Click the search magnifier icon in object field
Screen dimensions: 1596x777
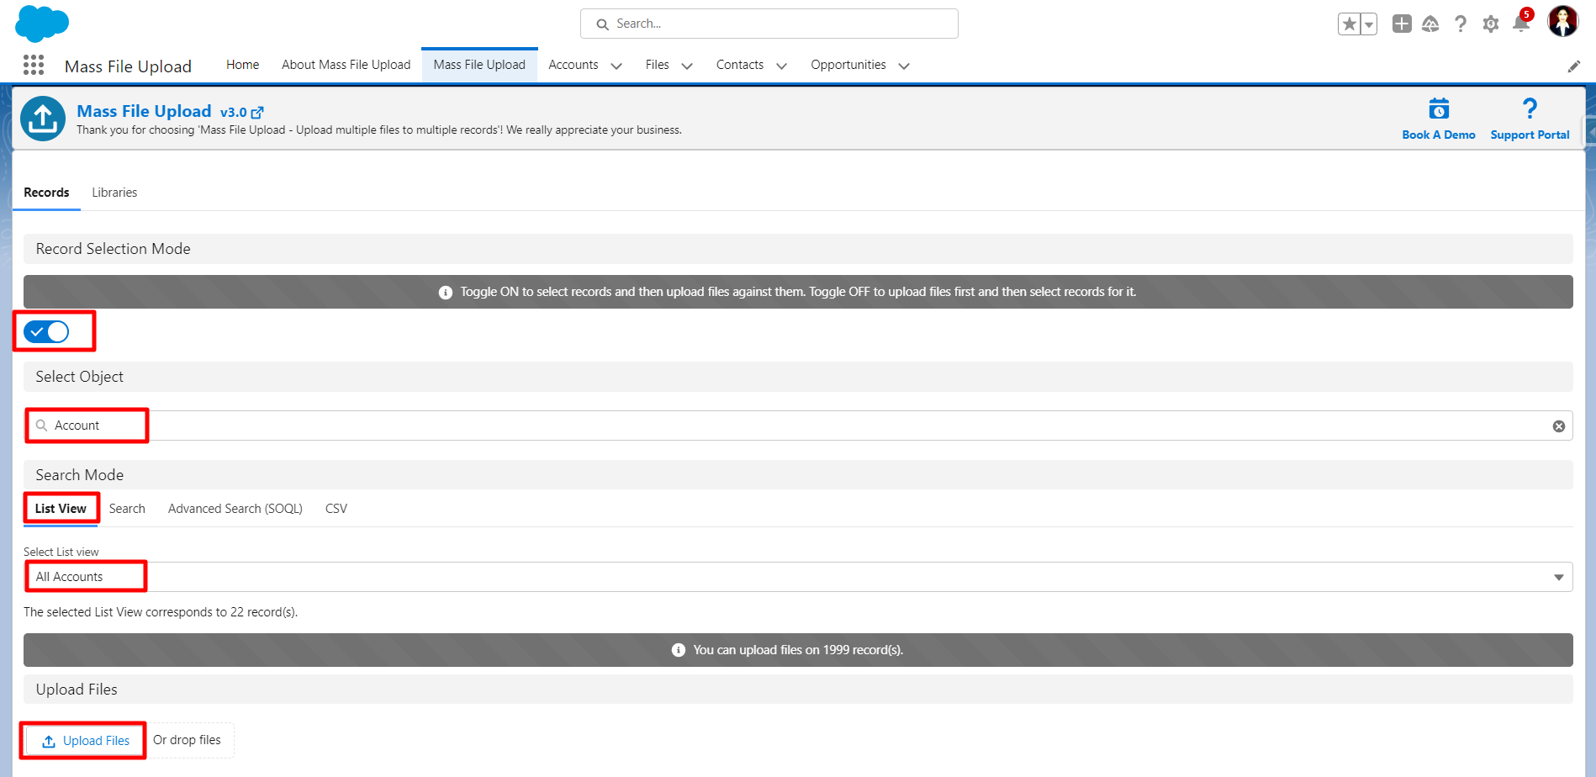[41, 425]
